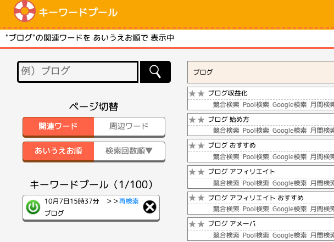Open Pool検索 for ブログ 始め方
This screenshot has height=242, width=334.
click(256, 131)
